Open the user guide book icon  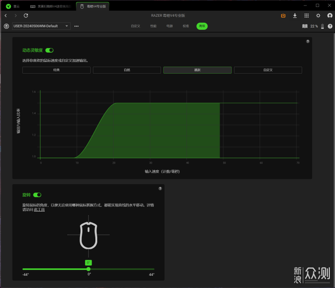pyautogui.click(x=305, y=26)
